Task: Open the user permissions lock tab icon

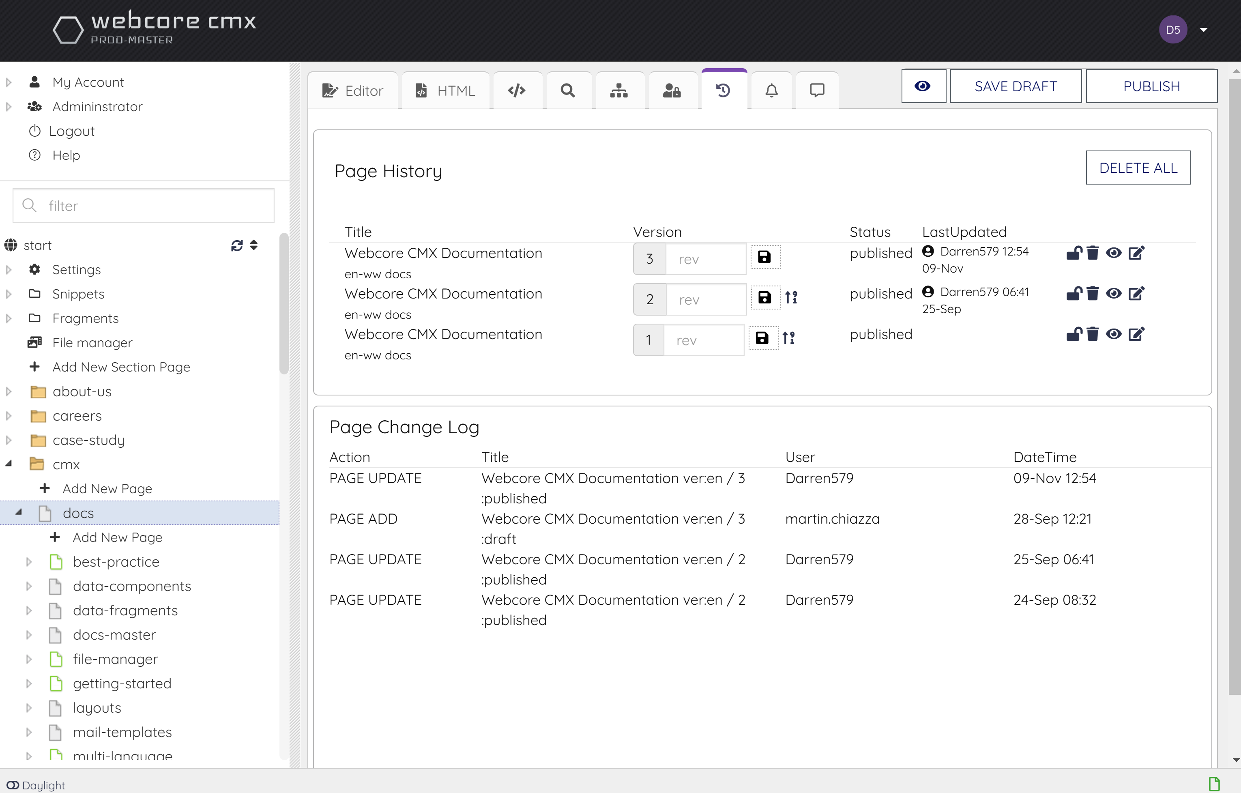Action: pyautogui.click(x=672, y=90)
